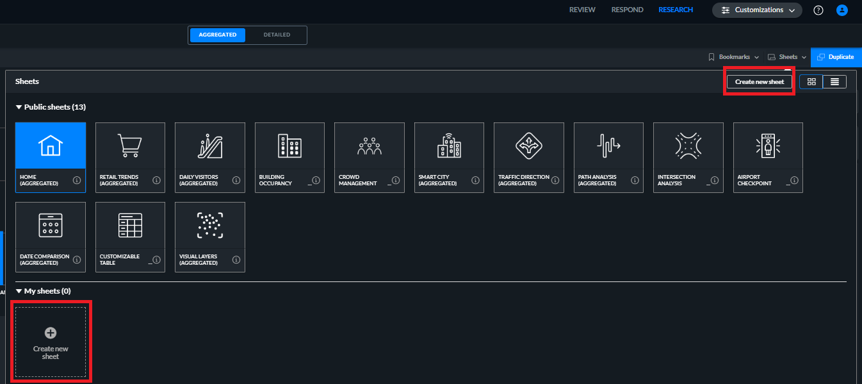Image resolution: width=862 pixels, height=384 pixels.
Task: Click the top Create new sheet button
Action: [x=760, y=82]
